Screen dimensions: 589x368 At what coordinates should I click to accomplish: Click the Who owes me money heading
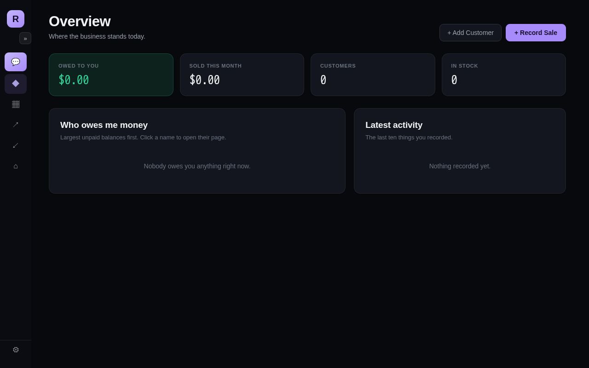(x=104, y=125)
